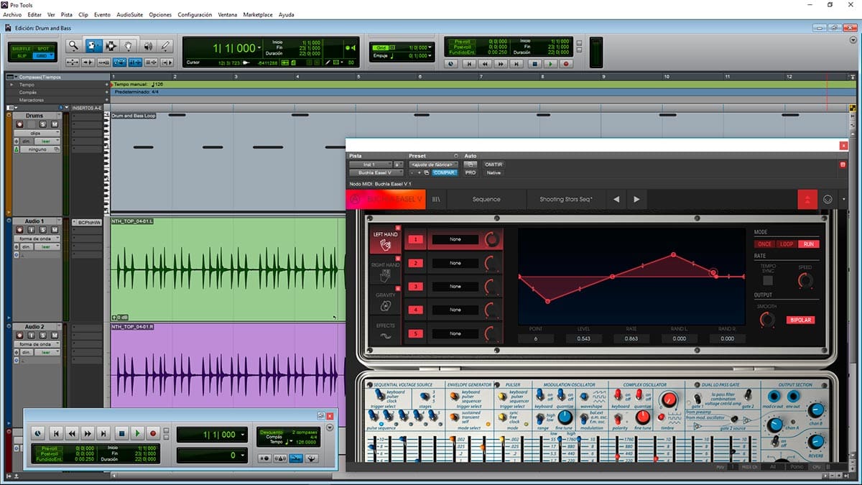This screenshot has height=485, width=862.
Task: Collapse advanced panel with red double-arrow button
Action: pyautogui.click(x=808, y=200)
